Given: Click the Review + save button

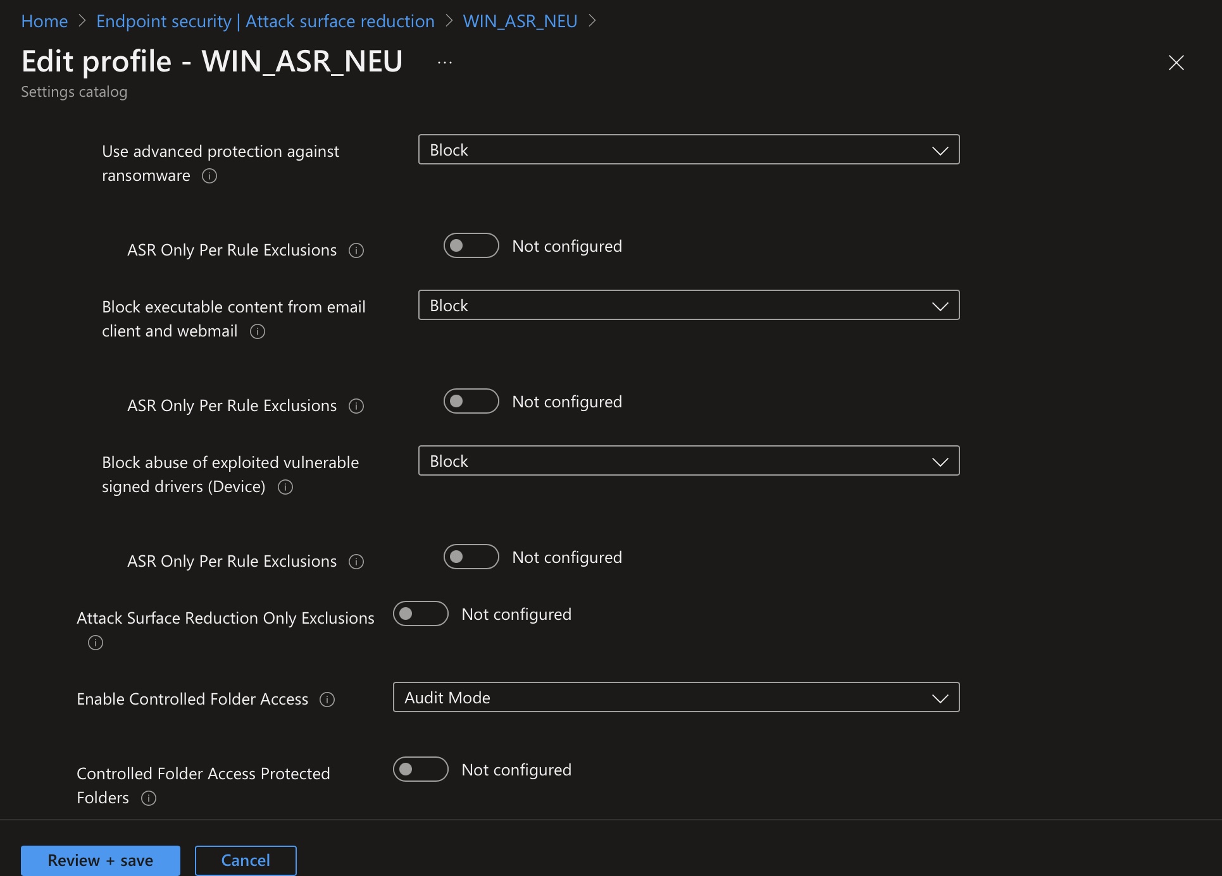Looking at the screenshot, I should click(101, 860).
